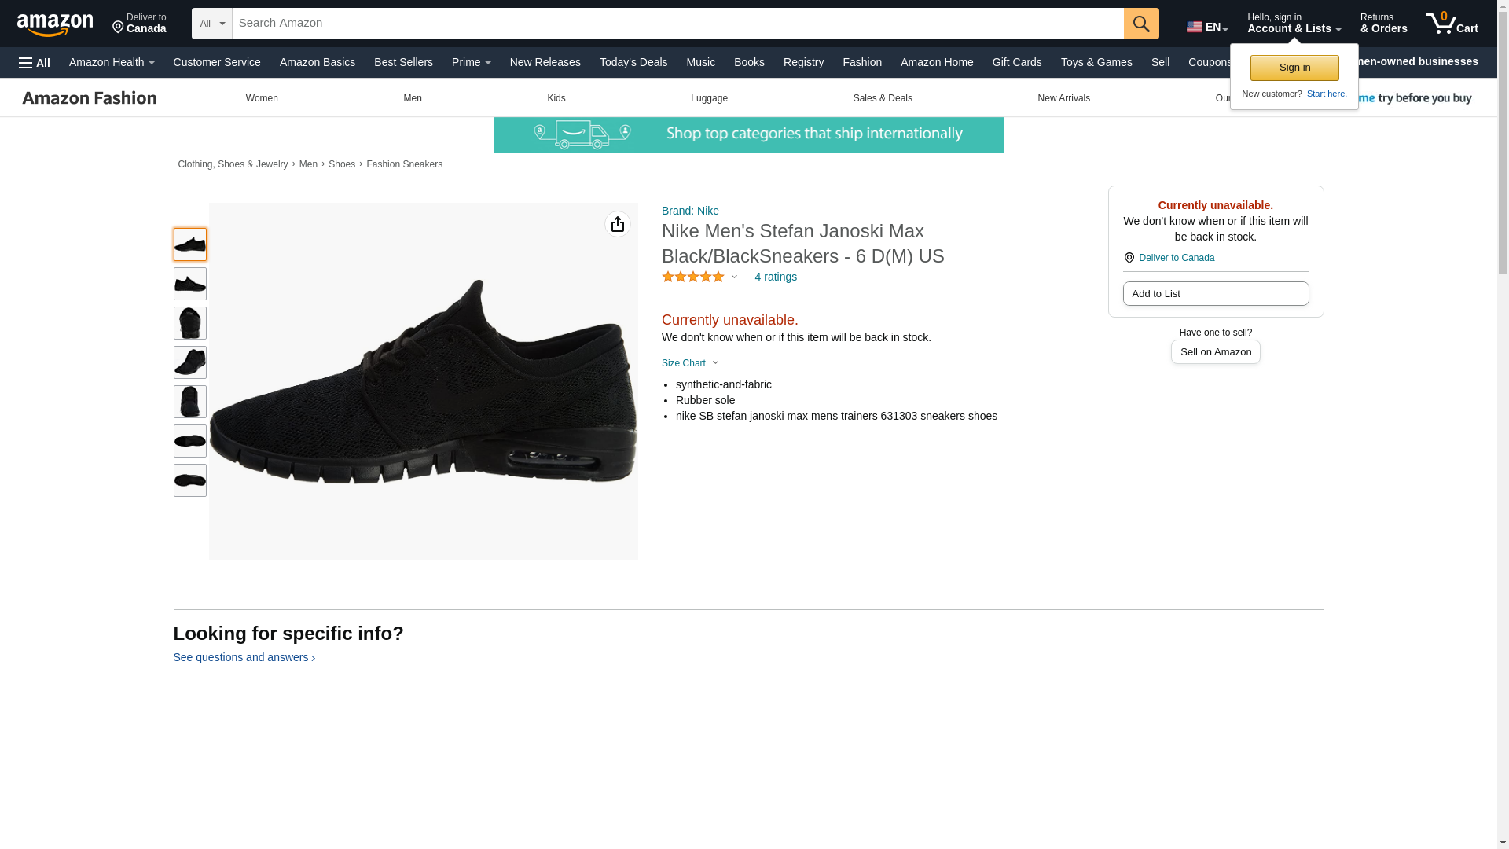This screenshot has width=1509, height=849.
Task: Click the yellow Sign in button
Action: 1294,68
